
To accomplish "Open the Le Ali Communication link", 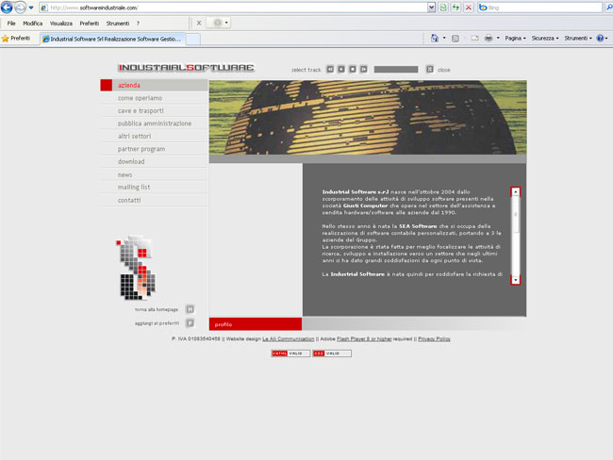I will (x=289, y=338).
